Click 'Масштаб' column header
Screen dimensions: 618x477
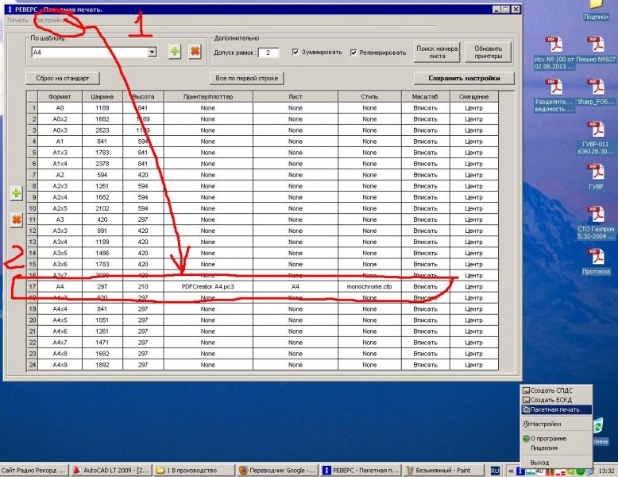425,97
